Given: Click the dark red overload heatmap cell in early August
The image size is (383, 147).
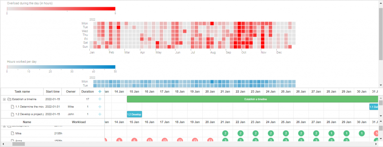Looking at the screenshot, I should click(x=212, y=24).
